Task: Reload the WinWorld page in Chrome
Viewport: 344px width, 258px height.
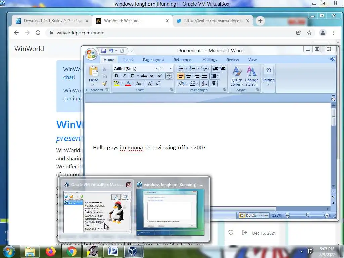Action: 38,33
